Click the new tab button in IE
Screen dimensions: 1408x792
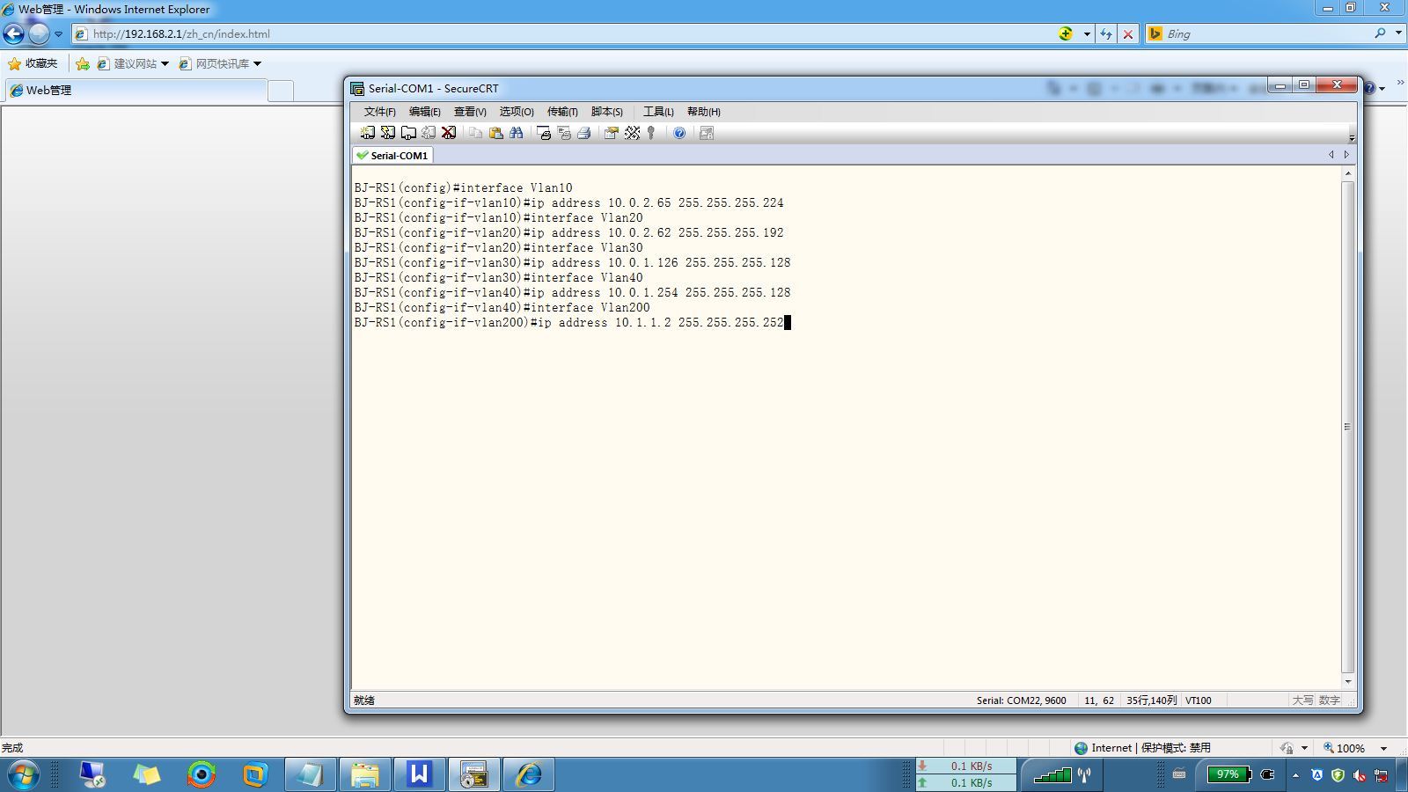[280, 91]
